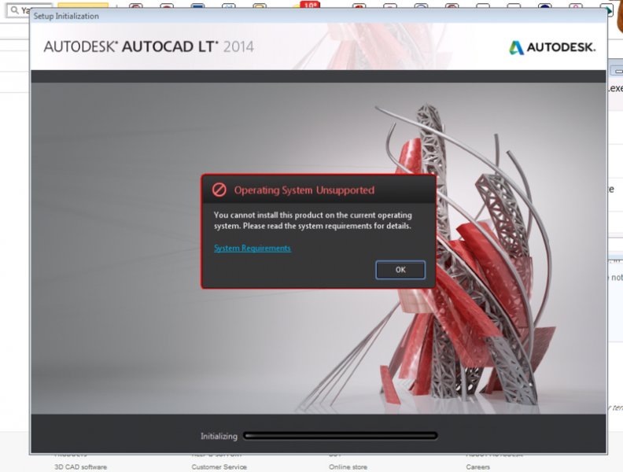Click the red 10° weather badge in browser toolbar
This screenshot has width=623, height=472.
click(310, 6)
